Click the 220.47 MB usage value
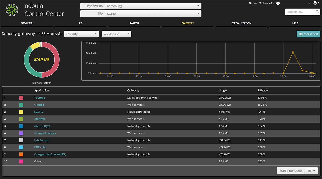 225,105
